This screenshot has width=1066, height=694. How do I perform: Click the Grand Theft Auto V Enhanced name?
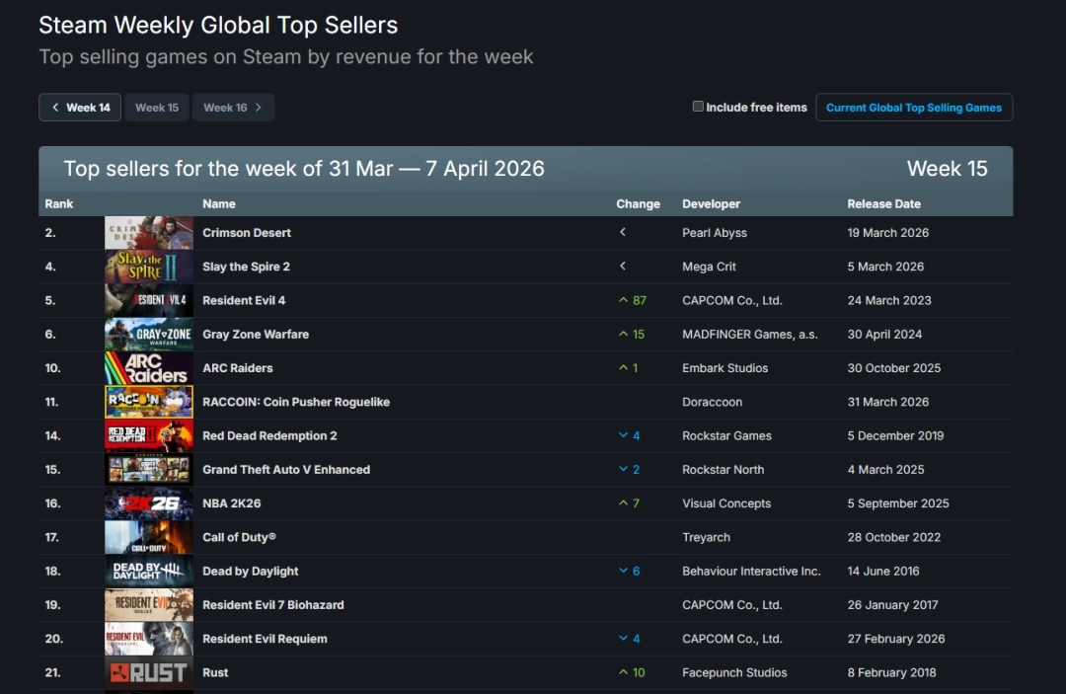pos(286,470)
